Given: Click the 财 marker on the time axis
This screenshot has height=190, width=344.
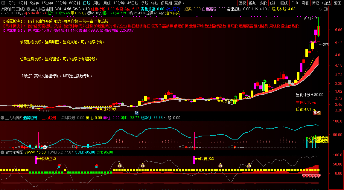Looking at the screenshot, I should click(136, 113).
